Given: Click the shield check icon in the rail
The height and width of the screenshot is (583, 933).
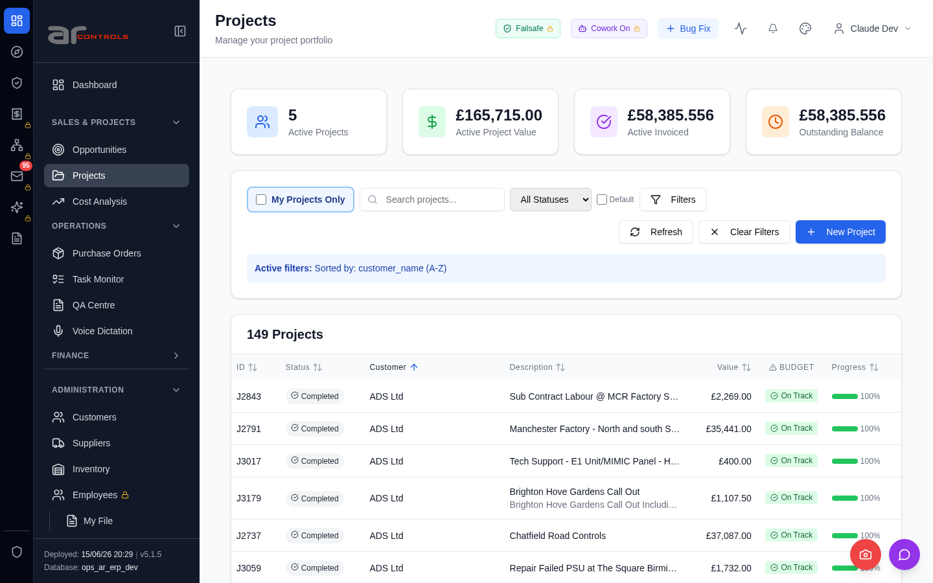Looking at the screenshot, I should pyautogui.click(x=17, y=83).
